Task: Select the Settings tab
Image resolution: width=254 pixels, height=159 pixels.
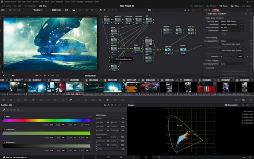Action: 216,10
